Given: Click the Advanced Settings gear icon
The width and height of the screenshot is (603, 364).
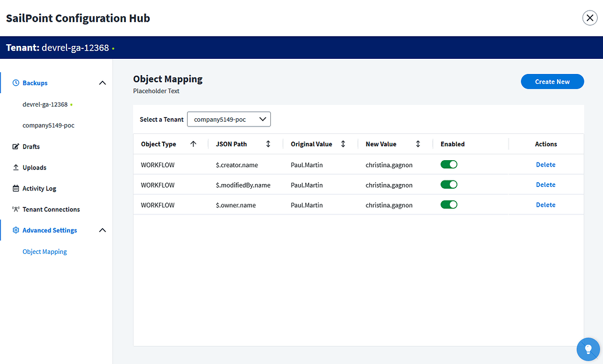Looking at the screenshot, I should [x=17, y=230].
